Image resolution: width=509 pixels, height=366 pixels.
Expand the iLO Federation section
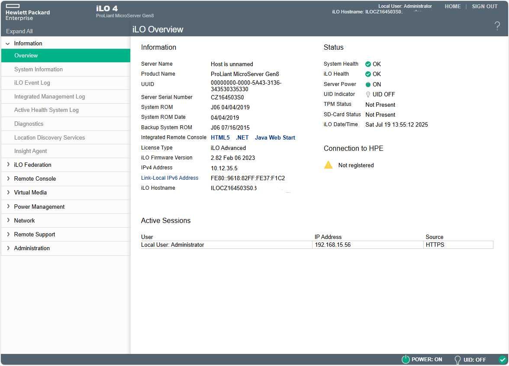(x=8, y=165)
